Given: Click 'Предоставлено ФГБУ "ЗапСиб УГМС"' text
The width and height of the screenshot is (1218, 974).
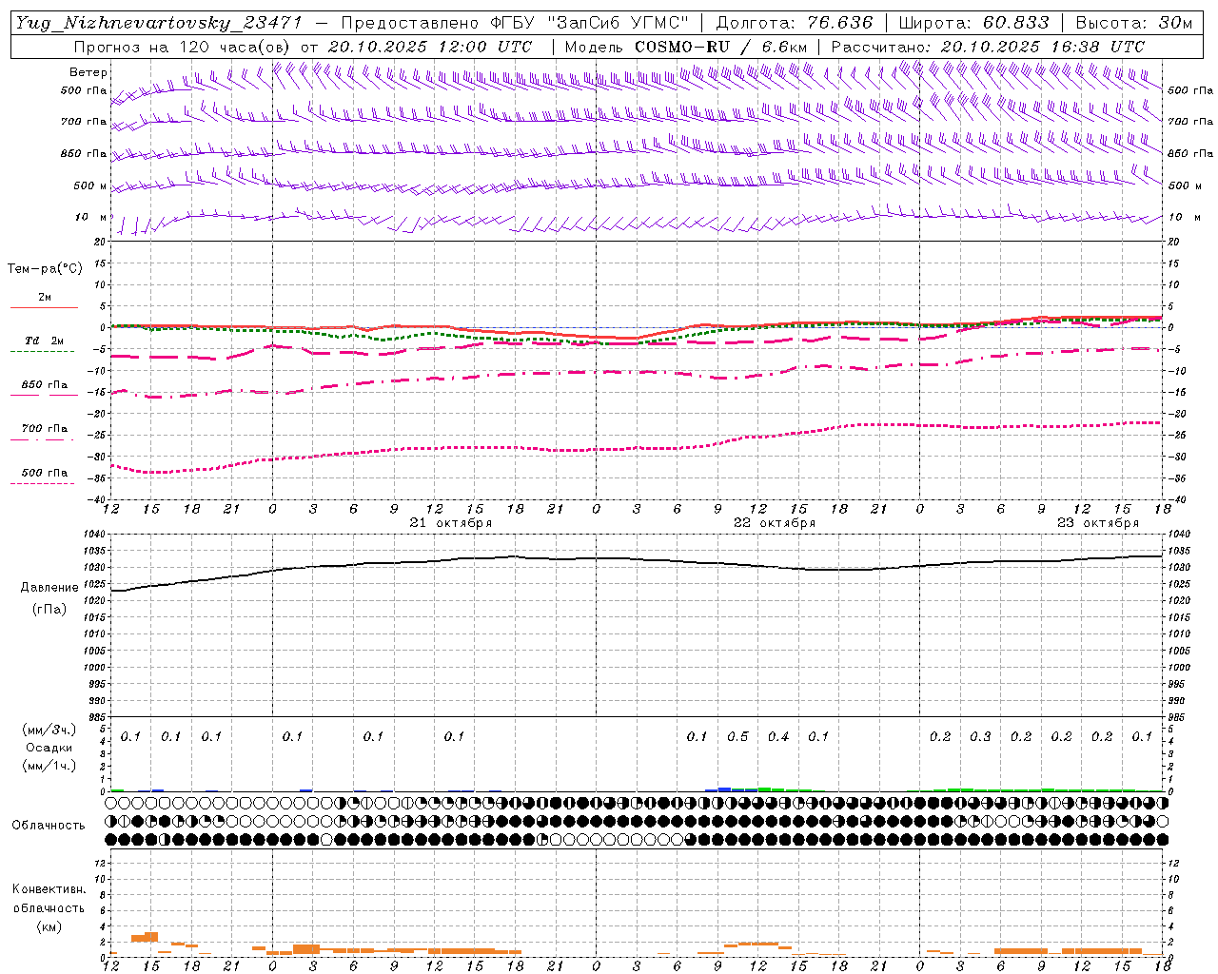Looking at the screenshot, I should (515, 23).
